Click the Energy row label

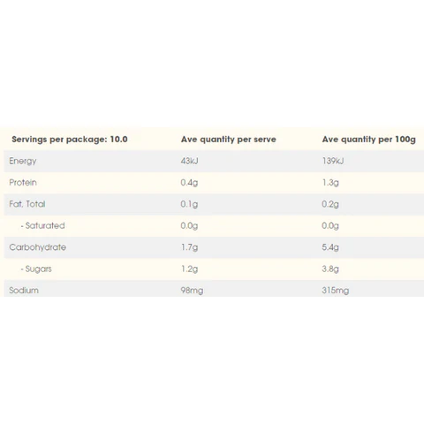pos(23,161)
